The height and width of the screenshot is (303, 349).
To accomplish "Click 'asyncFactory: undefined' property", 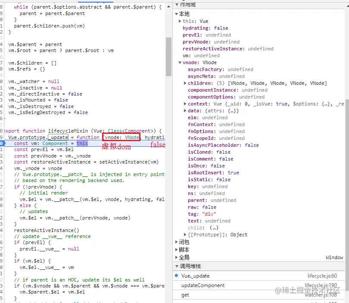I will tap(220, 69).
